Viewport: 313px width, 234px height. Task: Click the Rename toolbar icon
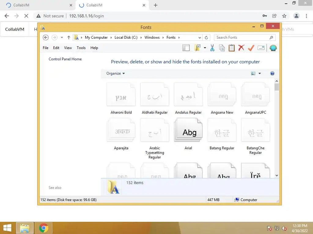coord(261,48)
